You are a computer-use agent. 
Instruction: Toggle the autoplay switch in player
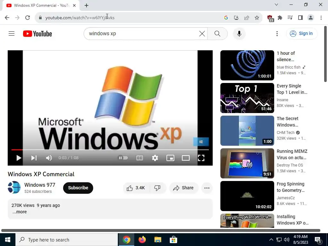(x=123, y=158)
